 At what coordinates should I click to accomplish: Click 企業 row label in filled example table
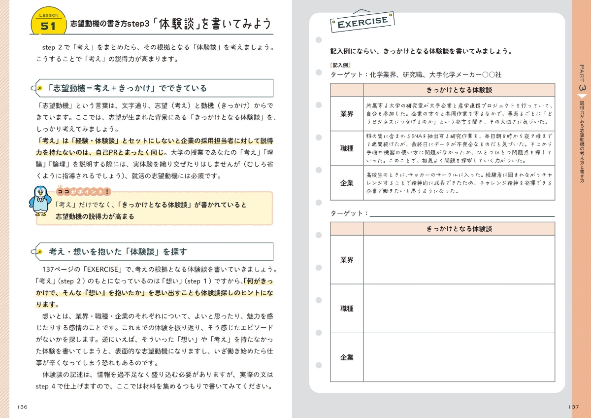coord(347,183)
